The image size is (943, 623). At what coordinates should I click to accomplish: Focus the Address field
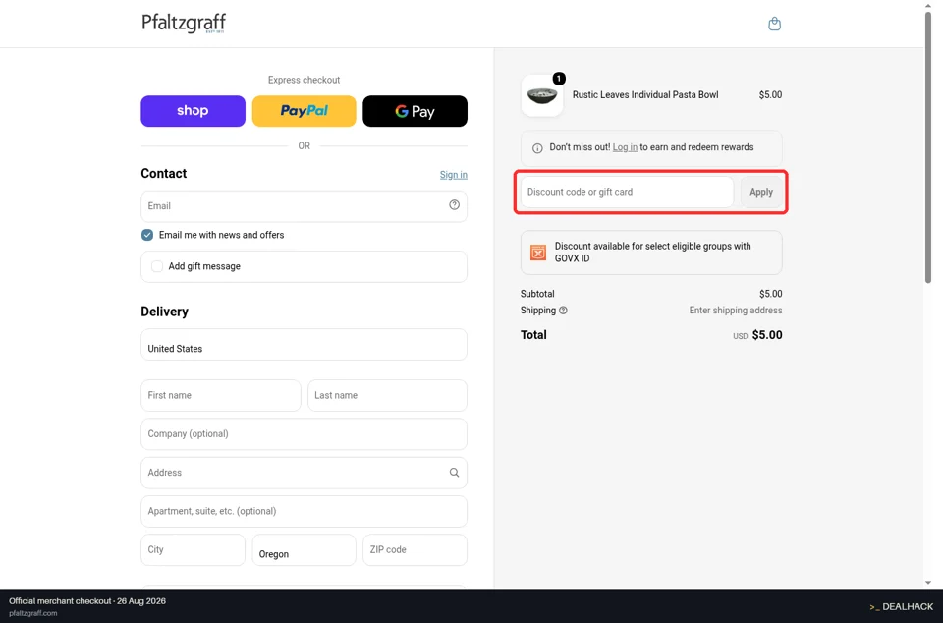(304, 473)
